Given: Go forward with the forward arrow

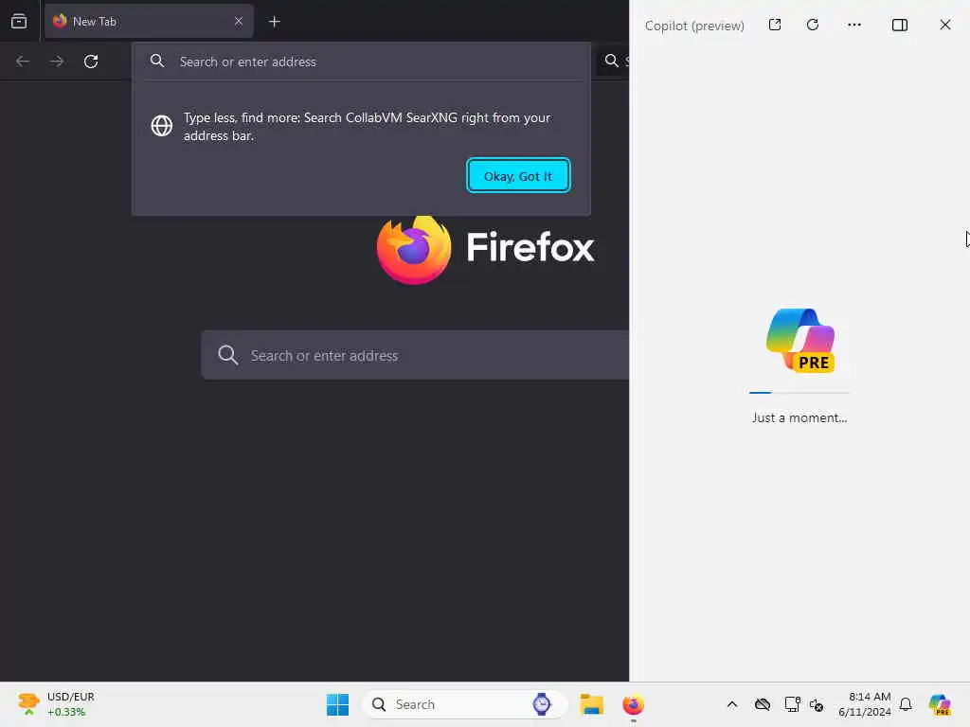Looking at the screenshot, I should point(57,62).
